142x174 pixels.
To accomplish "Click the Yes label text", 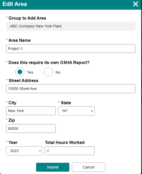I will 30,72.
